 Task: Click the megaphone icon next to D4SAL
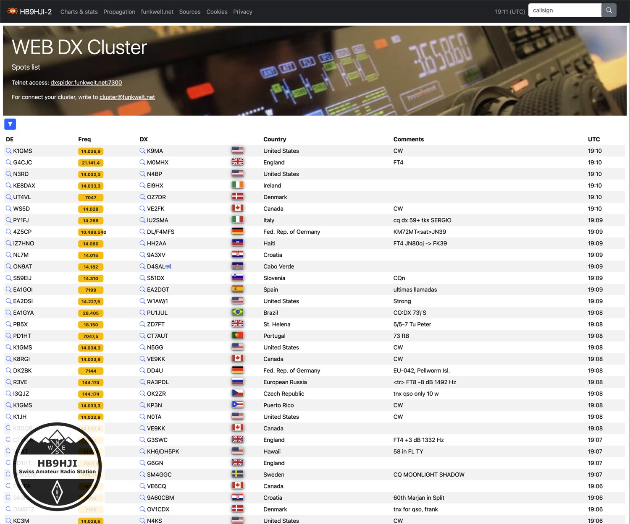point(168,266)
